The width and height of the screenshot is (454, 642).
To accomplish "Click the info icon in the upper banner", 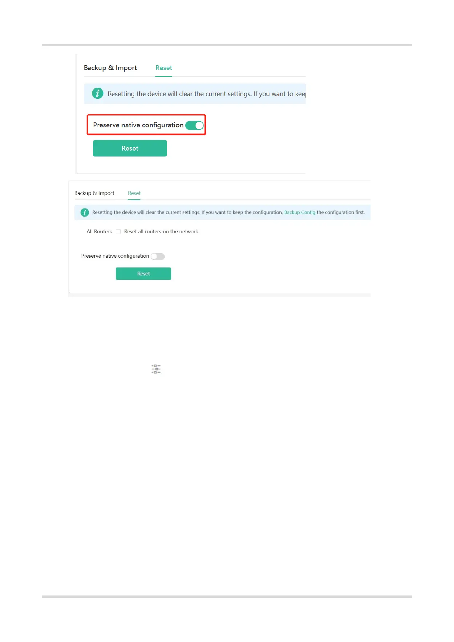I will coord(98,93).
